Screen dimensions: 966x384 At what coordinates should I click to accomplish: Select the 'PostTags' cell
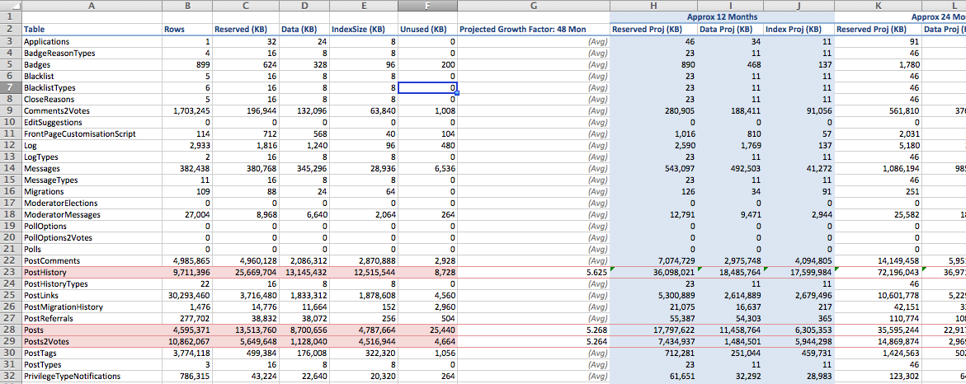[92, 353]
